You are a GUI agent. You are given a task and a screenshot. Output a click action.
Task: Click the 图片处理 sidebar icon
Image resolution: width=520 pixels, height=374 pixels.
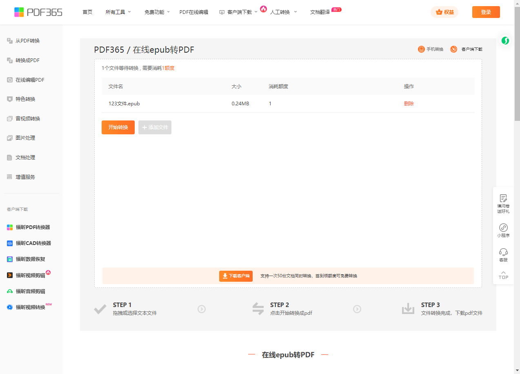[x=10, y=138]
